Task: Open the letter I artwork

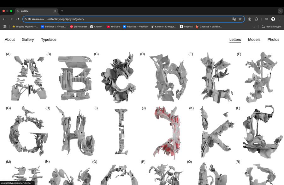Action: tap(121, 132)
